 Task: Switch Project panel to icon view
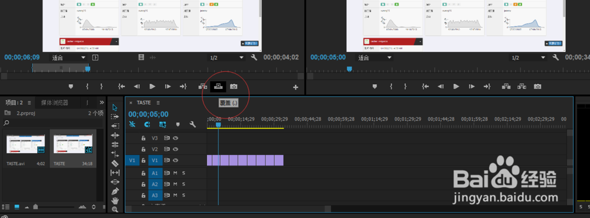click(x=17, y=207)
